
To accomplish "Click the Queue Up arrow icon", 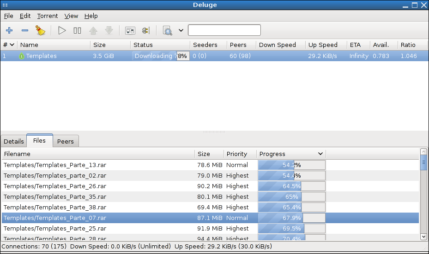I will 93,31.
